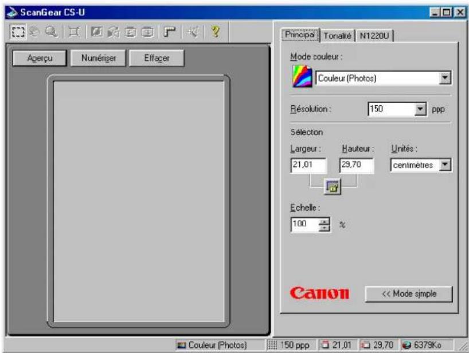Image resolution: width=469 pixels, height=353 pixels.
Task: Toggle the rulers corner icon
Action: 170,31
